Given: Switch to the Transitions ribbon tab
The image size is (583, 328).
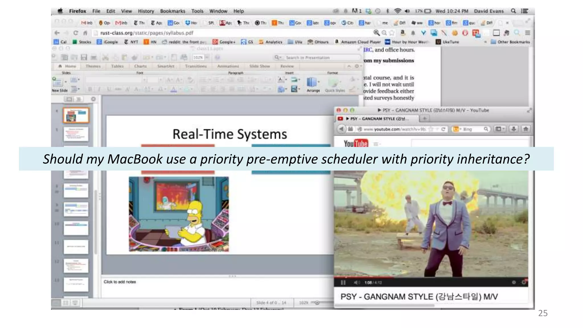Looking at the screenshot, I should 196,66.
